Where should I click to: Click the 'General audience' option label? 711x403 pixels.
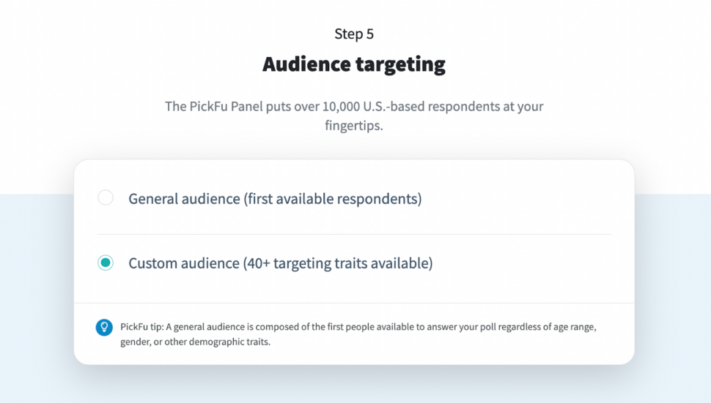click(184, 199)
